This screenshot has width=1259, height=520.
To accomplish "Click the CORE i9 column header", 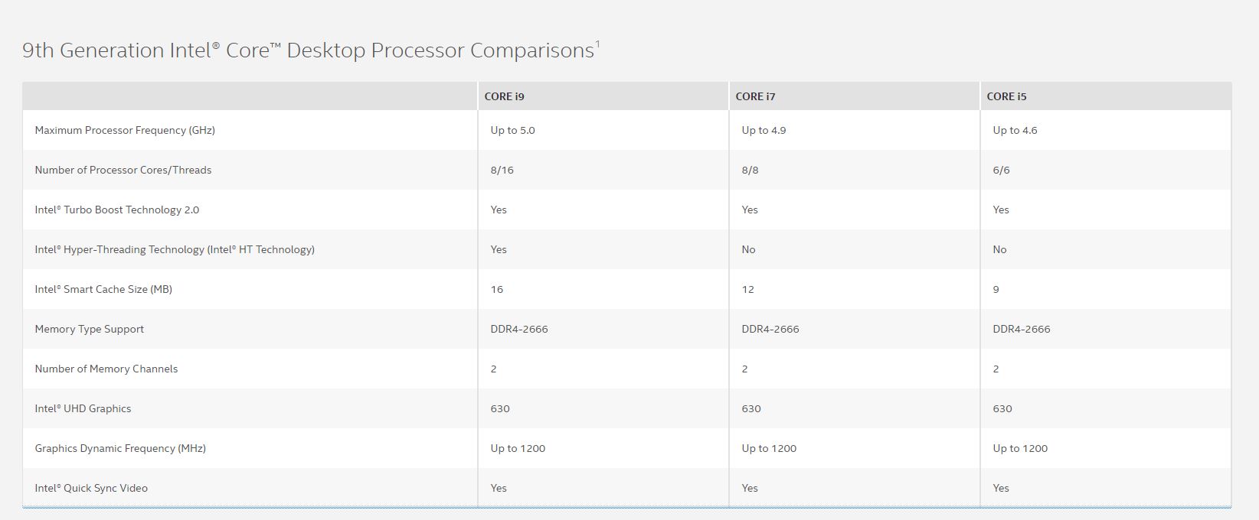I will pos(504,96).
